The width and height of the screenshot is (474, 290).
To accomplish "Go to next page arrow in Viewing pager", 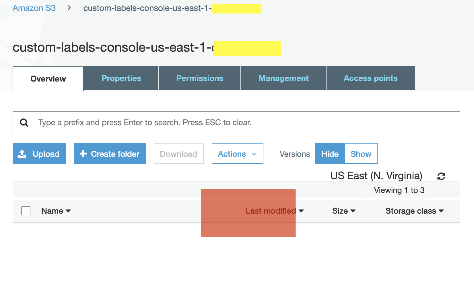I will coord(432,190).
